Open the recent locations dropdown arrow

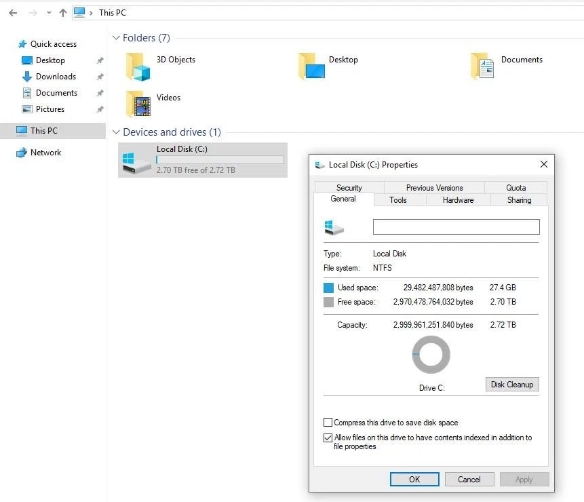(47, 12)
